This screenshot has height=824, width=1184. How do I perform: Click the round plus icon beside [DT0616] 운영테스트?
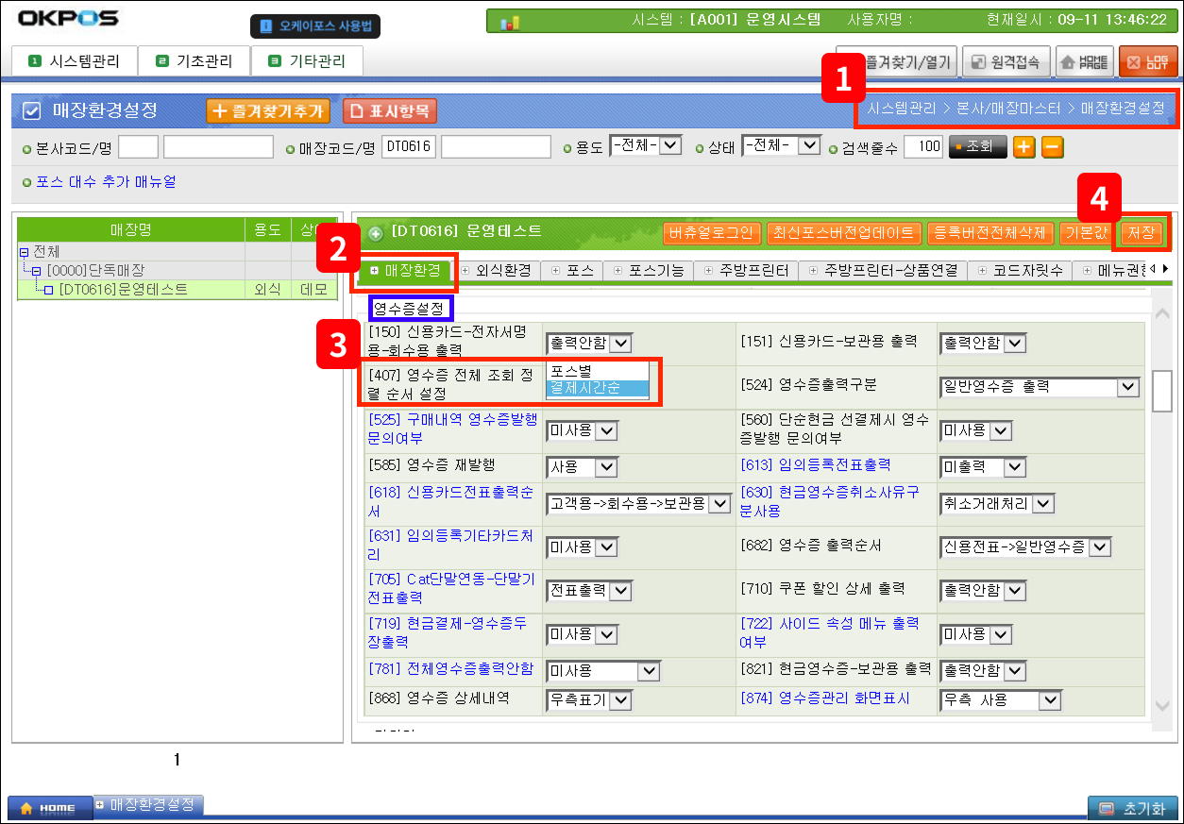(x=376, y=232)
